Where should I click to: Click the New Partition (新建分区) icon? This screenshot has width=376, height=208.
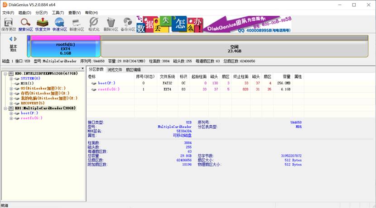[77, 24]
